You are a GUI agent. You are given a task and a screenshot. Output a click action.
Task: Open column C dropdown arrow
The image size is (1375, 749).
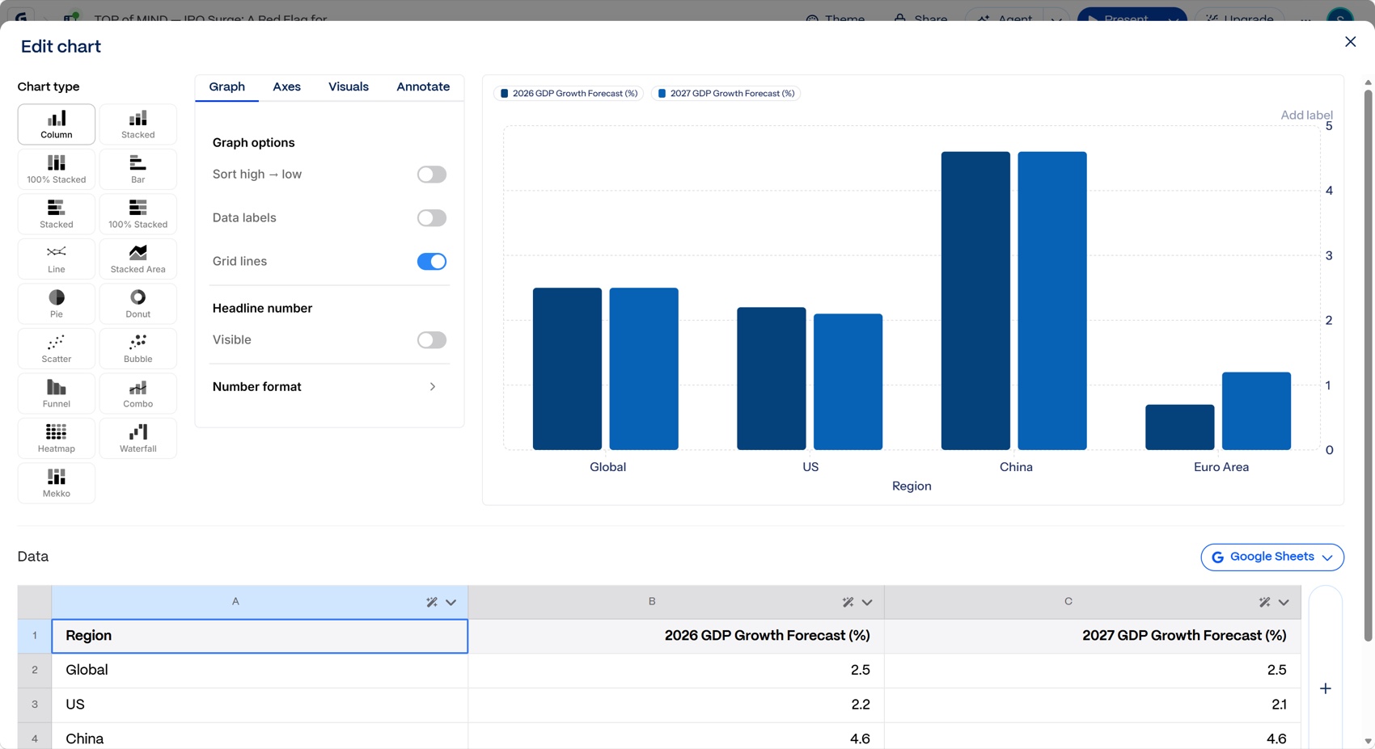(1284, 602)
